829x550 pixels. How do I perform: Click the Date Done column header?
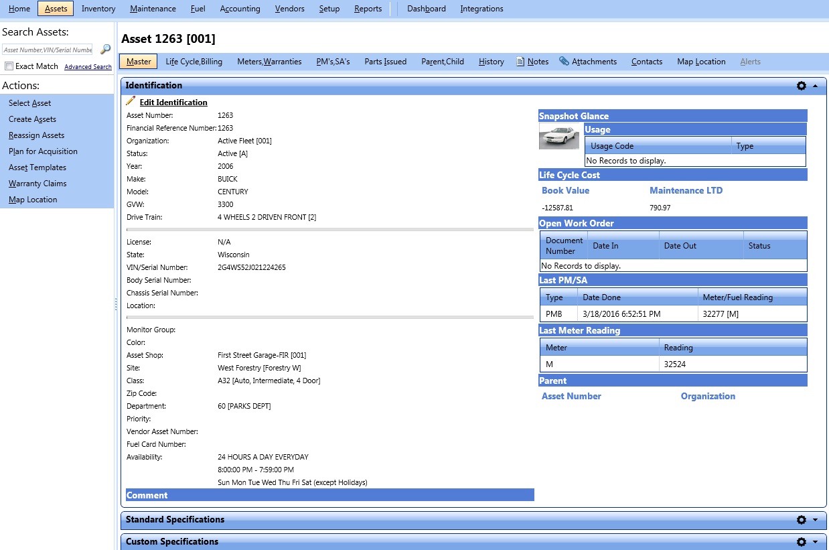637,297
